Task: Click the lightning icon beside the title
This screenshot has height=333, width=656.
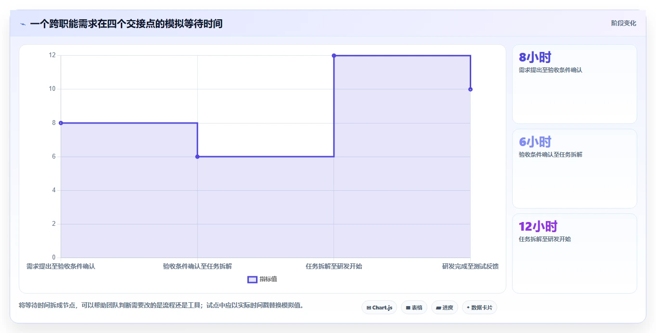Action: [23, 24]
